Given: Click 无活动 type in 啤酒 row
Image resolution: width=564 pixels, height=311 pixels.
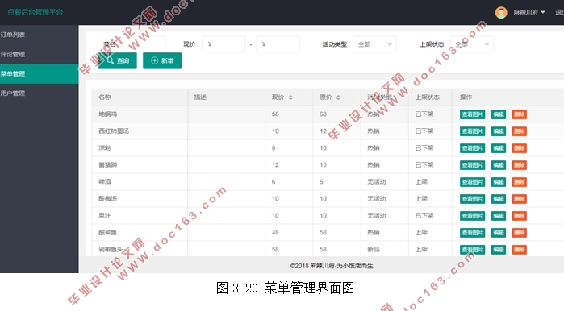Looking at the screenshot, I should pyautogui.click(x=377, y=182).
